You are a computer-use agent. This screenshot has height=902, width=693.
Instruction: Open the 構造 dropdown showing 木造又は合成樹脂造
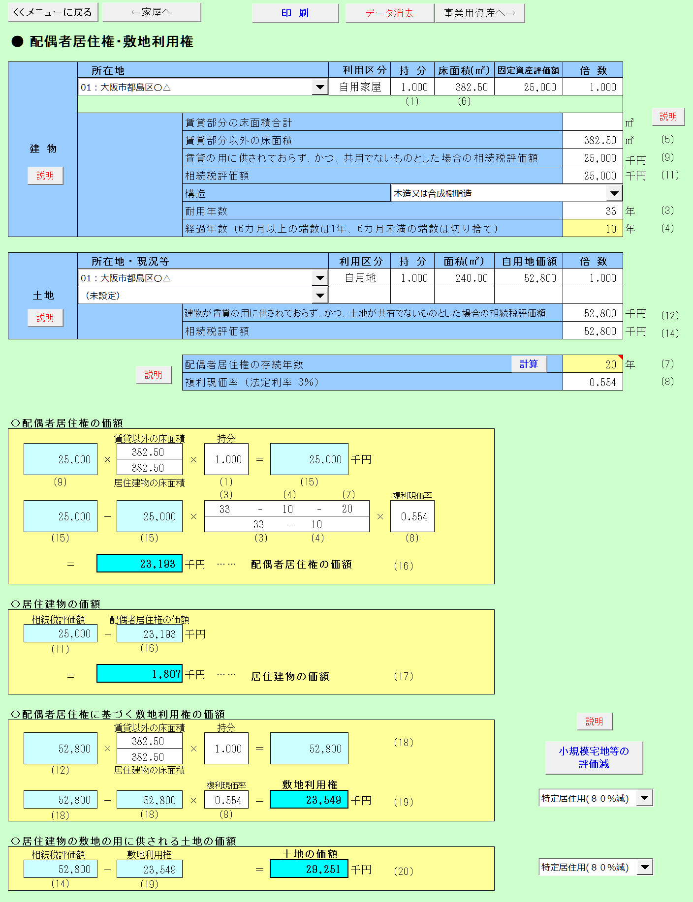(x=614, y=193)
